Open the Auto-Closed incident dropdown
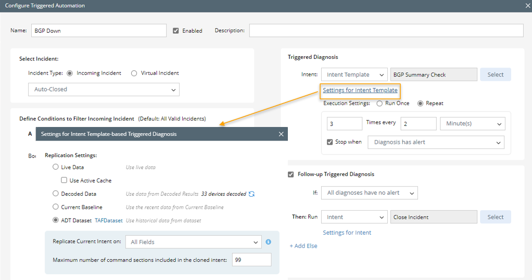This screenshot has width=532, height=280. point(104,90)
